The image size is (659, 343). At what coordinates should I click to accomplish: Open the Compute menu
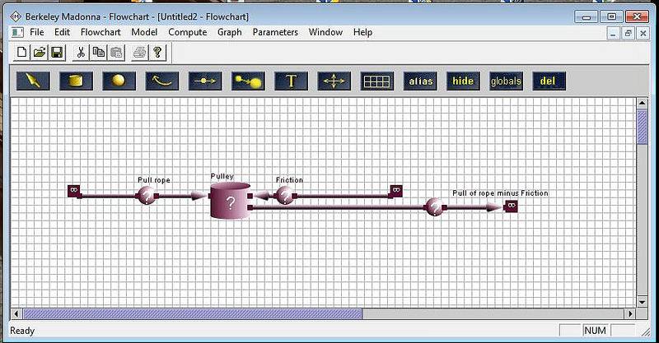[187, 32]
